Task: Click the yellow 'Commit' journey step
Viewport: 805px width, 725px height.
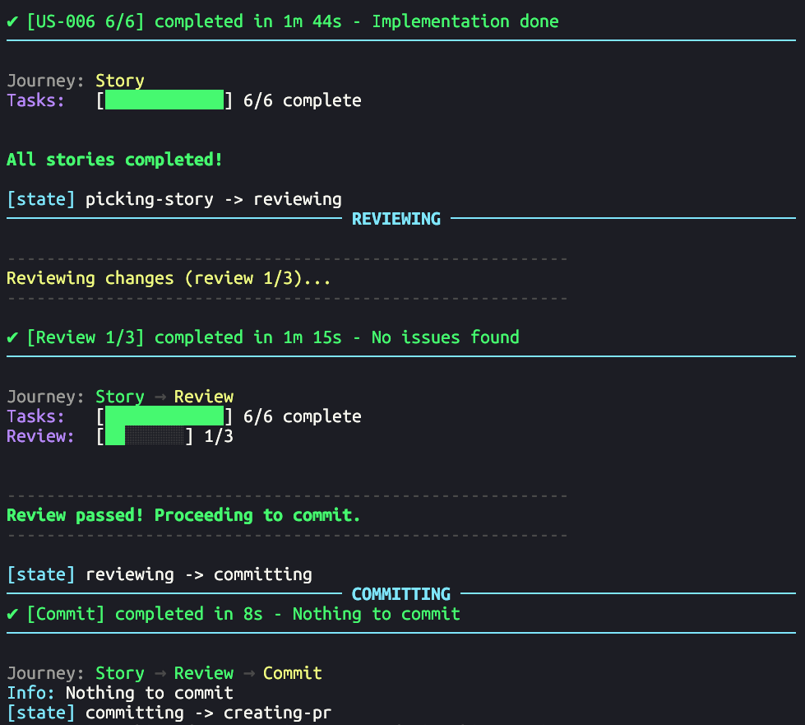Action: (292, 673)
